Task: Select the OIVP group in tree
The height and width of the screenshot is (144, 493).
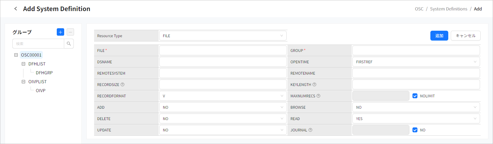Action: (x=40, y=91)
